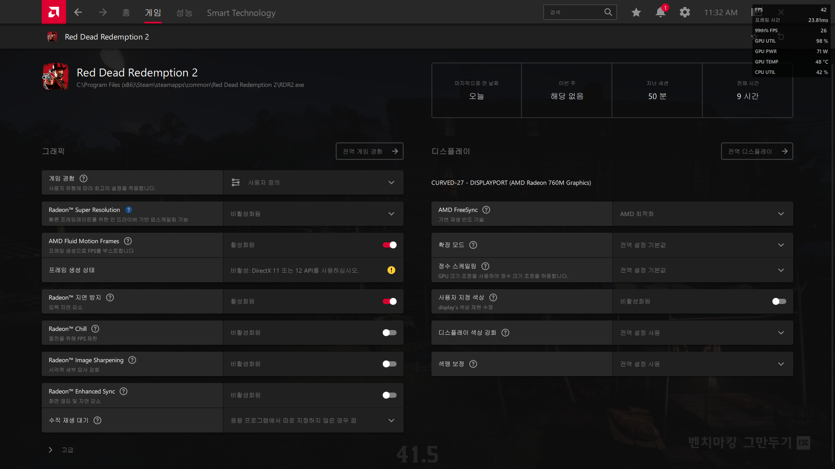Open the Smart Technology tab
Image resolution: width=835 pixels, height=469 pixels.
pos(241,13)
